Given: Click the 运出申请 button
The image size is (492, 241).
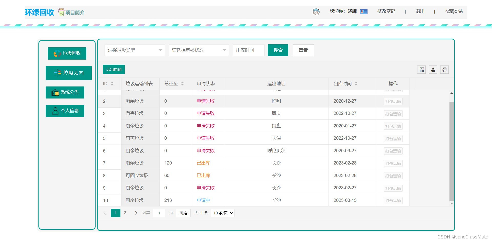Looking at the screenshot, I should point(114,70).
